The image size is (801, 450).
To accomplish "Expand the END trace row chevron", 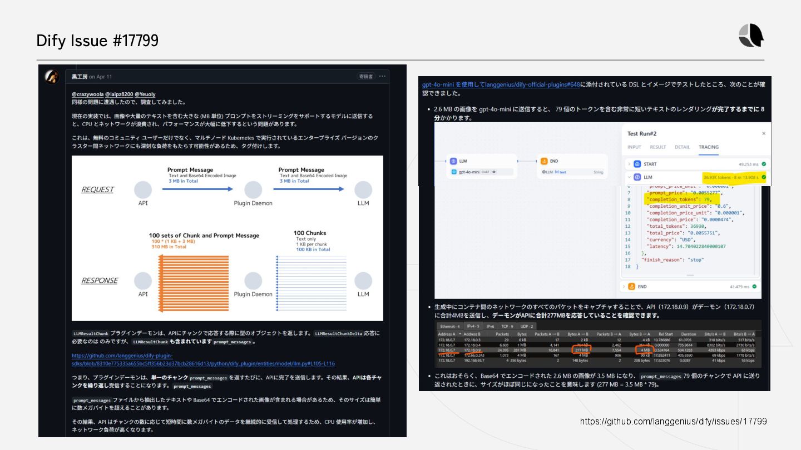I will tap(624, 287).
